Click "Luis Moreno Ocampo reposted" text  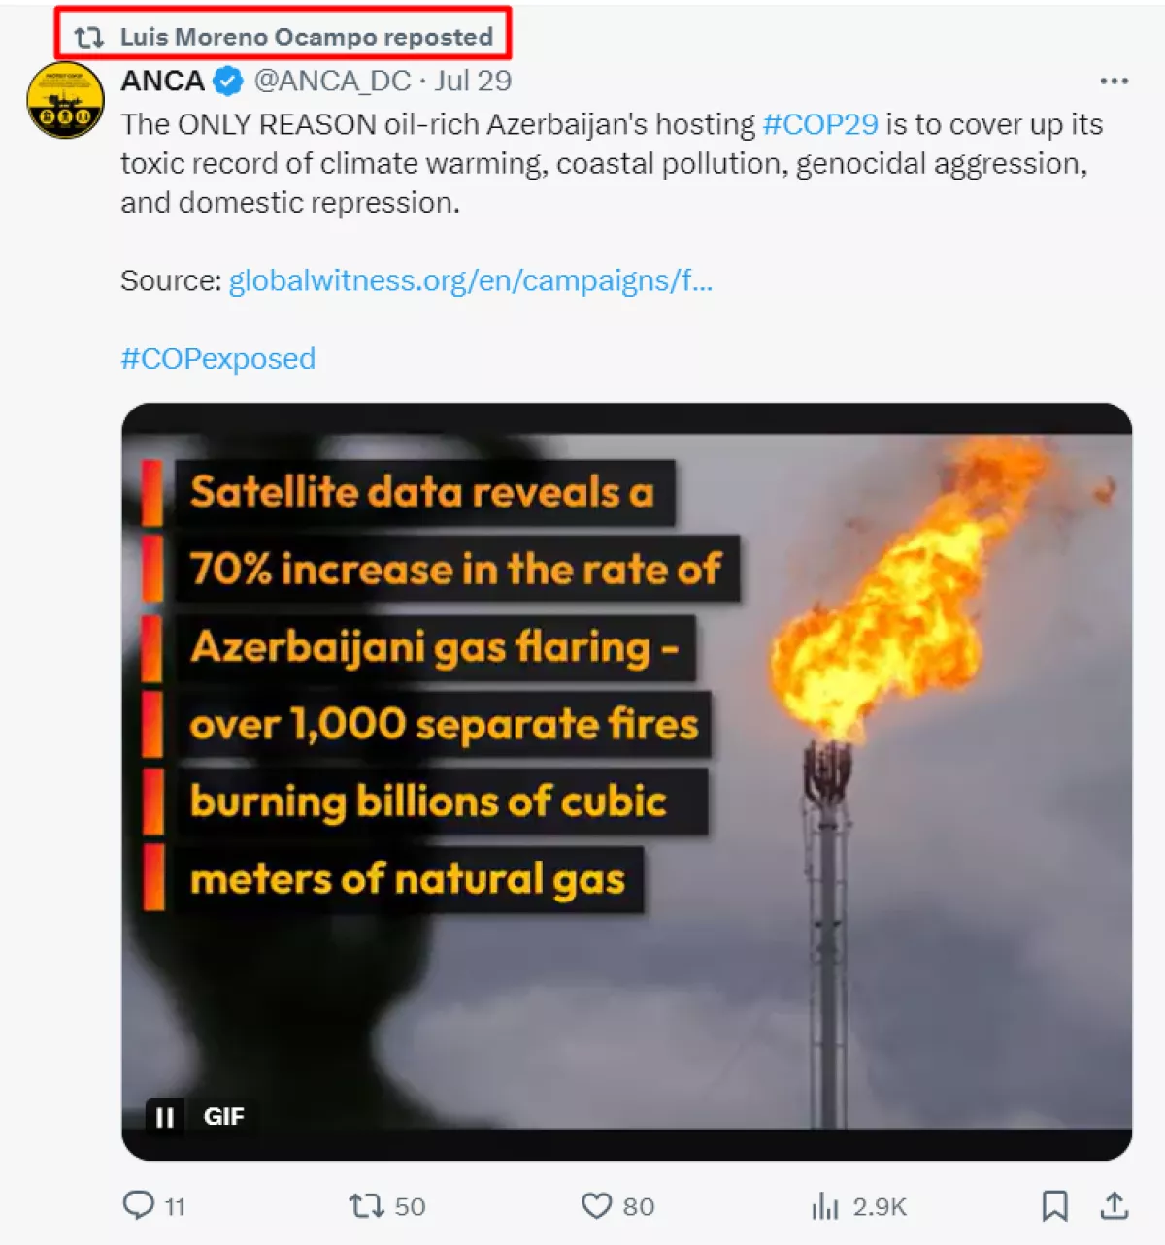point(306,37)
